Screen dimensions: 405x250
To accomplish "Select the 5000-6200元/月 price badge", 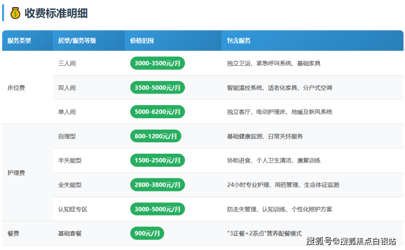I will point(158,112).
